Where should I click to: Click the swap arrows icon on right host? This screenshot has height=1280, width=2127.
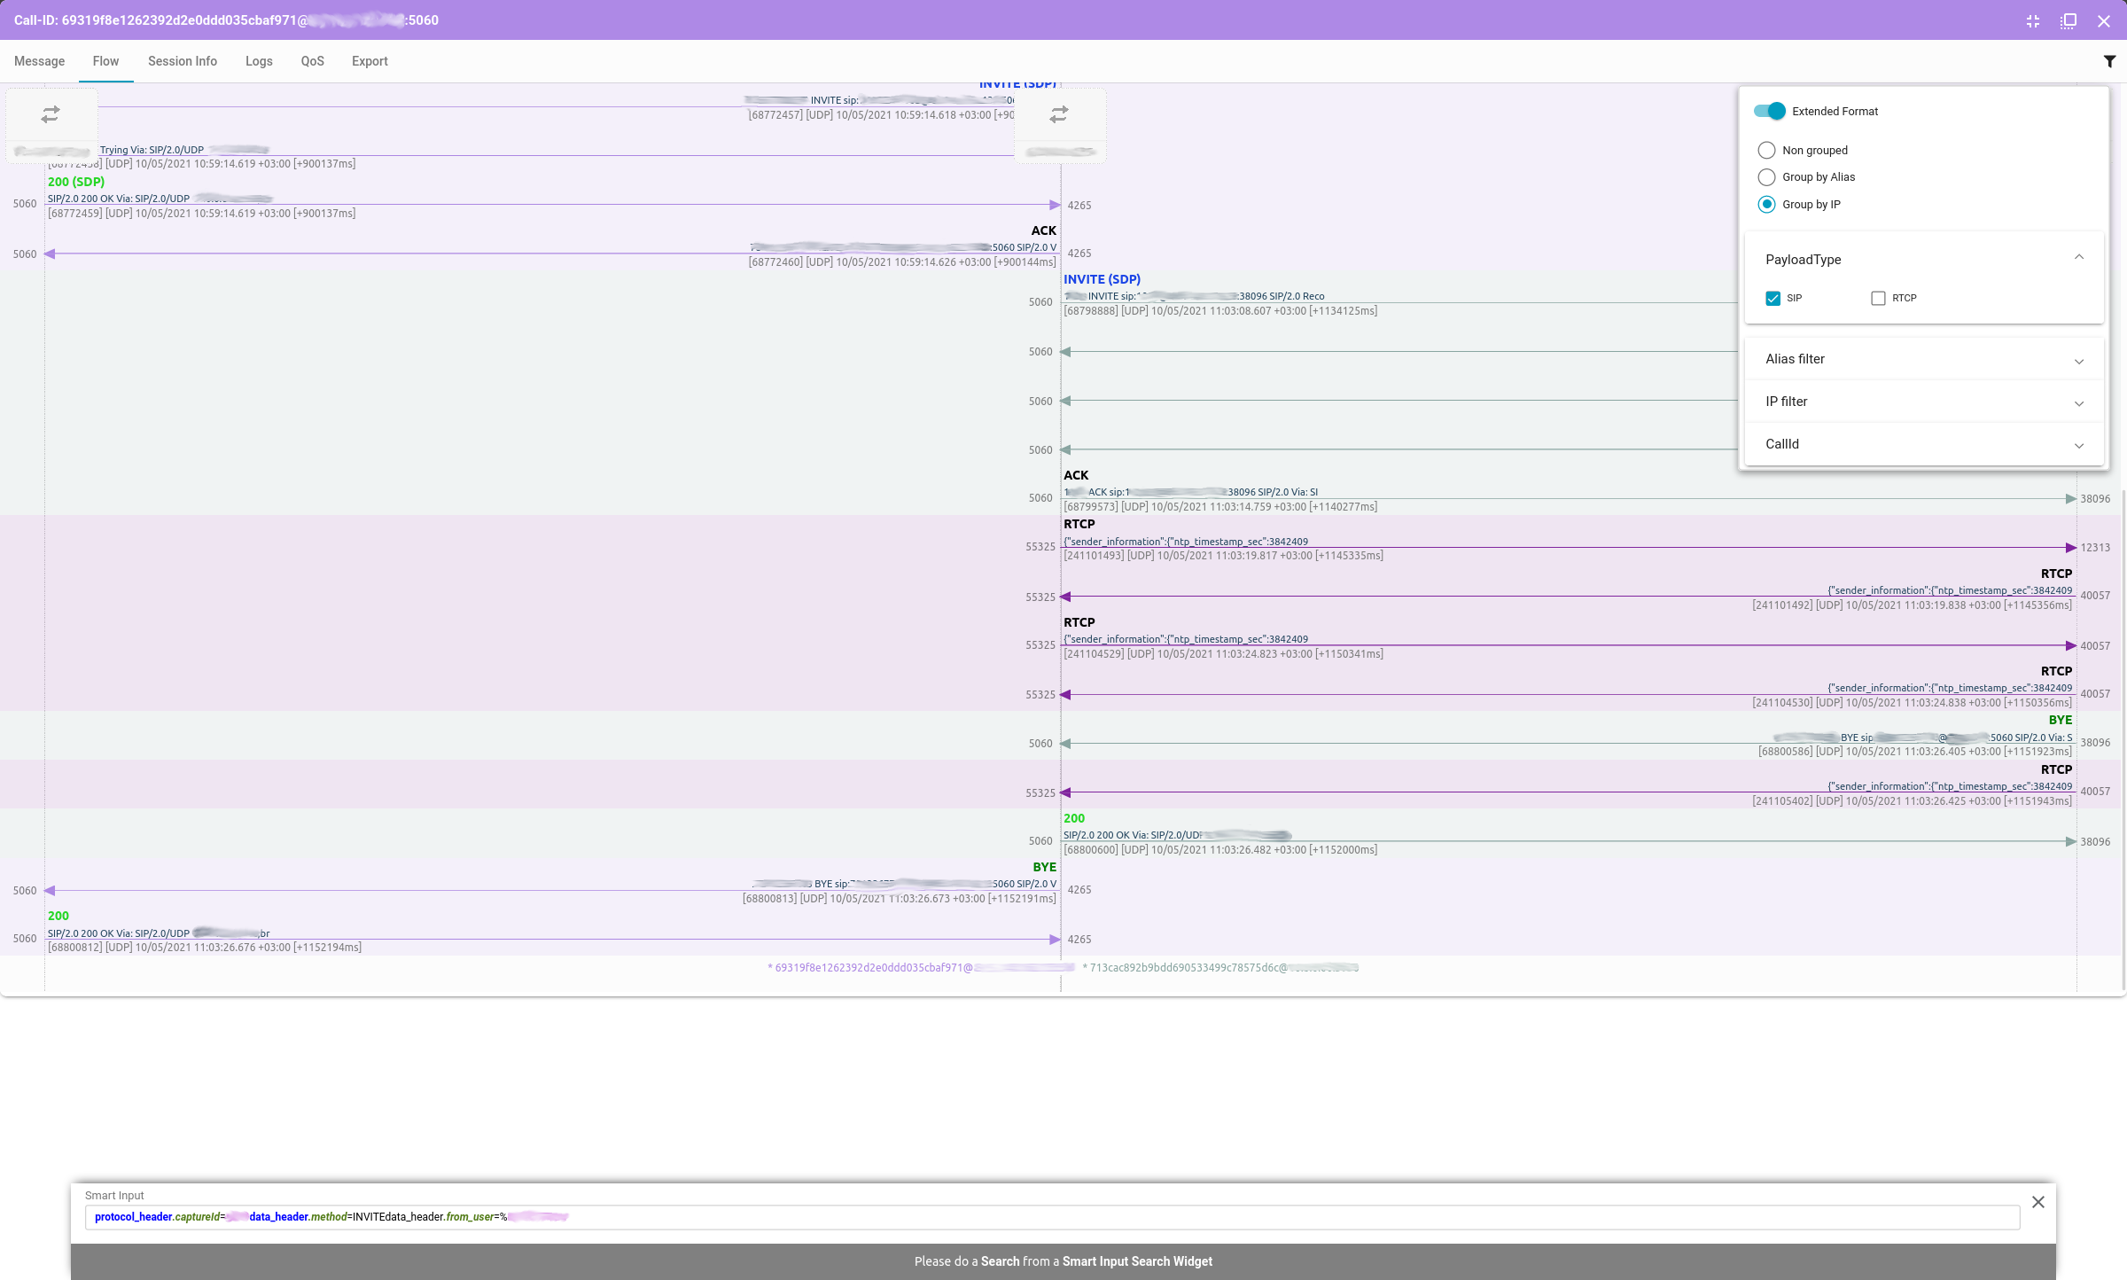tap(1058, 114)
